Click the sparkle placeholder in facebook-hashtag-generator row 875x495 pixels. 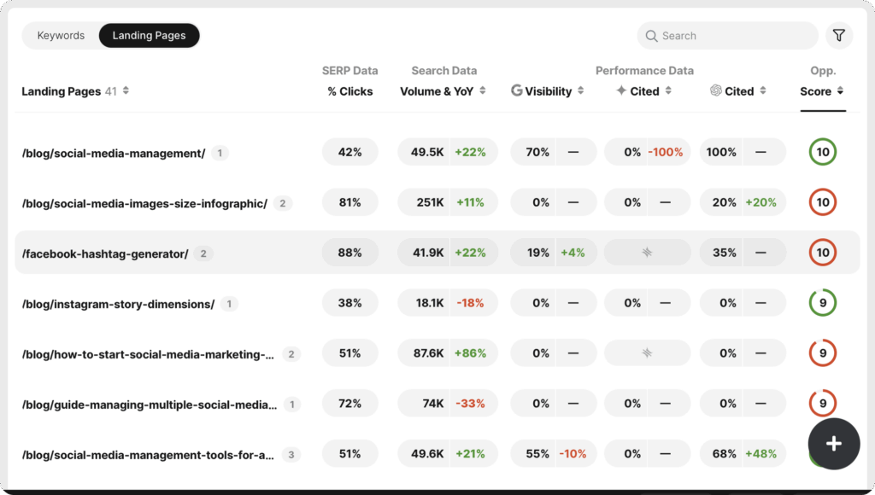648,253
